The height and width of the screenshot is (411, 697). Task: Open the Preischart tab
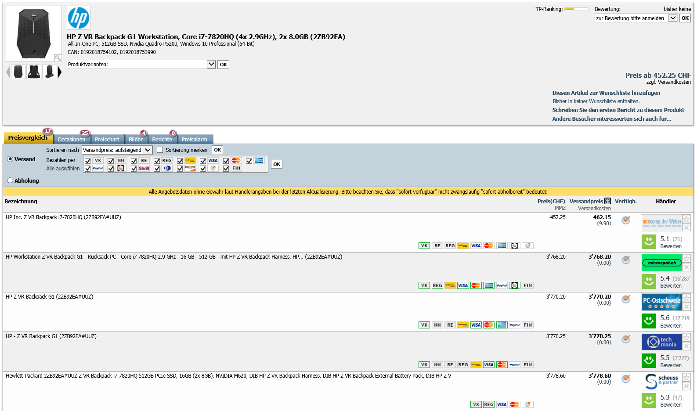click(107, 139)
